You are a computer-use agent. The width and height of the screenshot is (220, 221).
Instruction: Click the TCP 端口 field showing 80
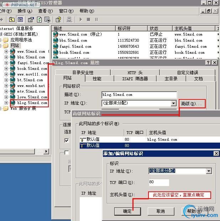pos(159,183)
